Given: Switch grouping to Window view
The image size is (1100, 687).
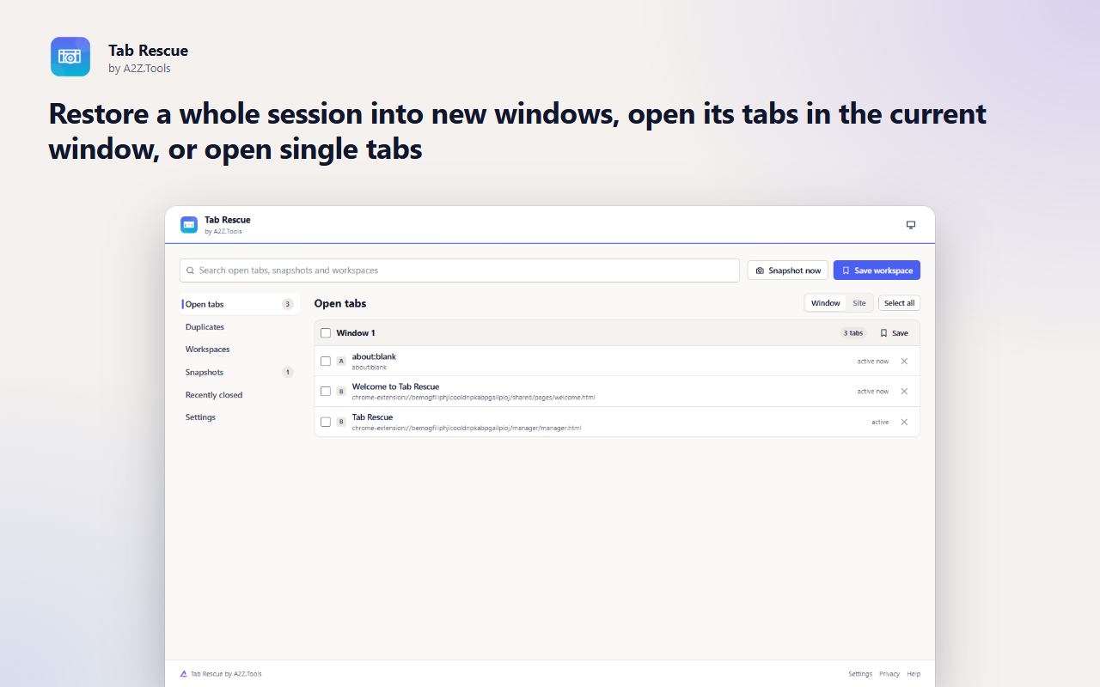Looking at the screenshot, I should 826,303.
